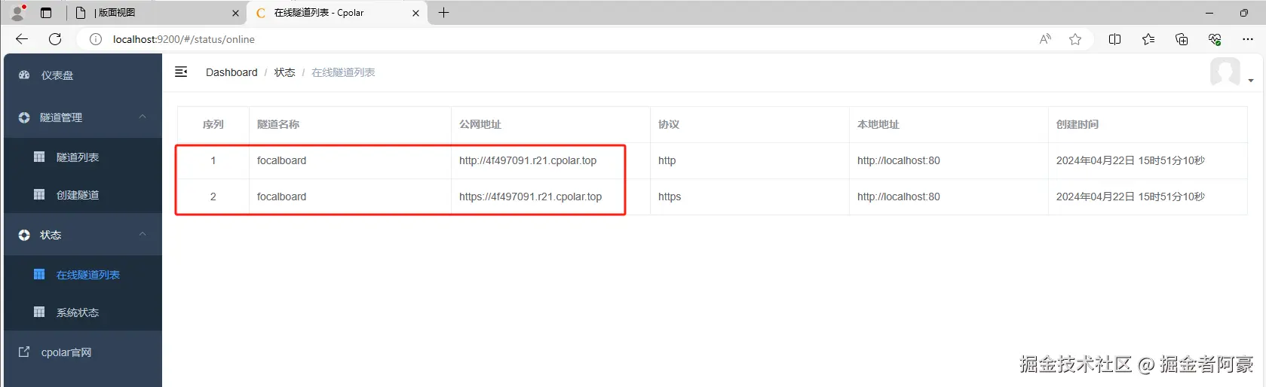Close the Cpolar browser tab
This screenshot has height=387, width=1266.
[x=415, y=13]
